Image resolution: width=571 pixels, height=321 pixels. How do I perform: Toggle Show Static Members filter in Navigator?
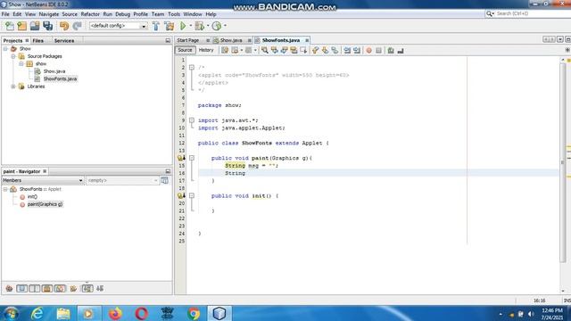(35, 289)
